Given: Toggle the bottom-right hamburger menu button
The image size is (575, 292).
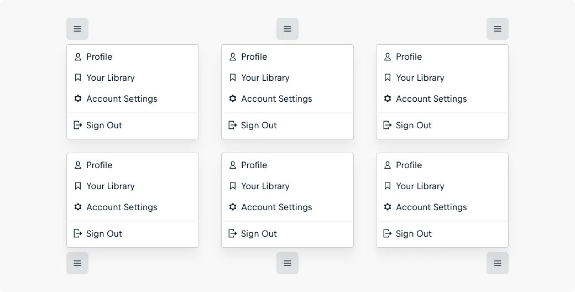Looking at the screenshot, I should pos(498,263).
